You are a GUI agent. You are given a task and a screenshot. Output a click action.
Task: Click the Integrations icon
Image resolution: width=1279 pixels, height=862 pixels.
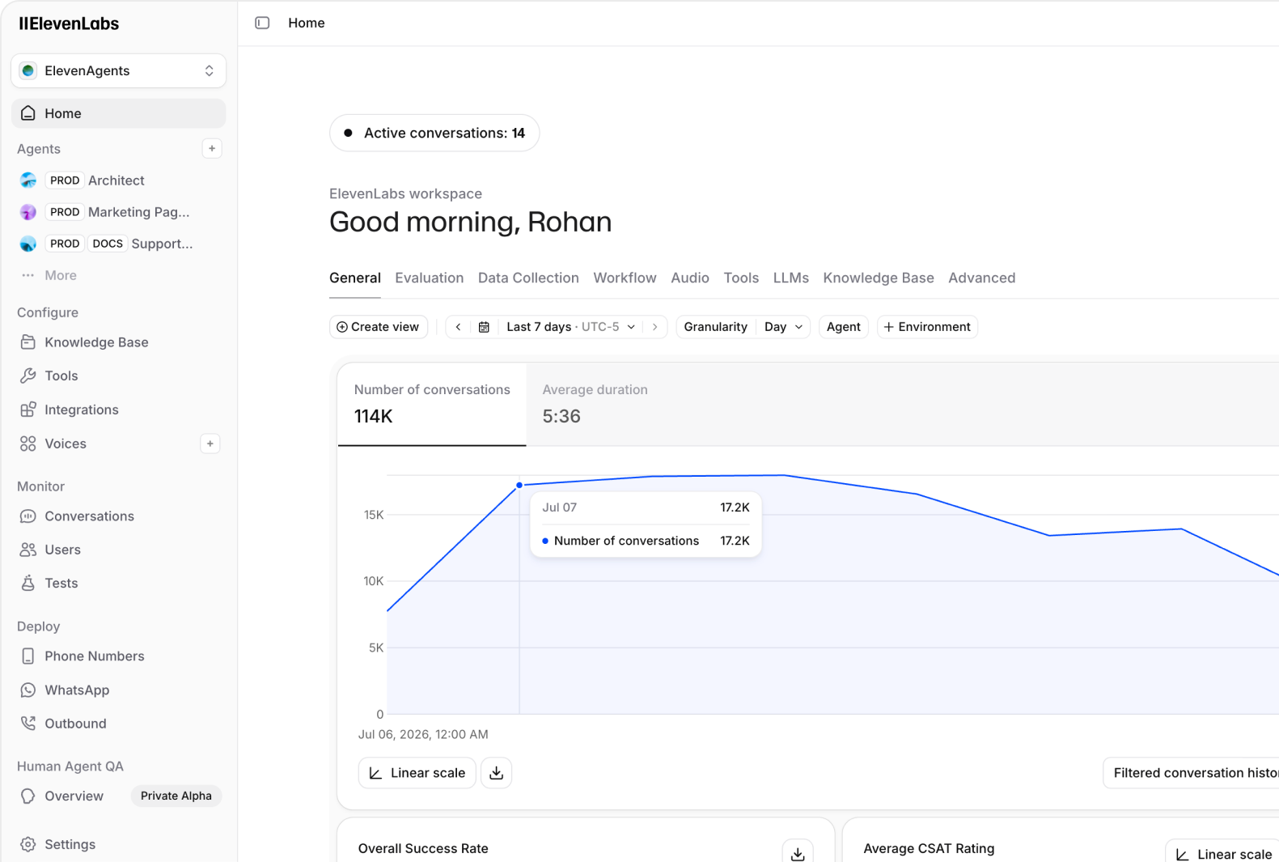tap(28, 410)
